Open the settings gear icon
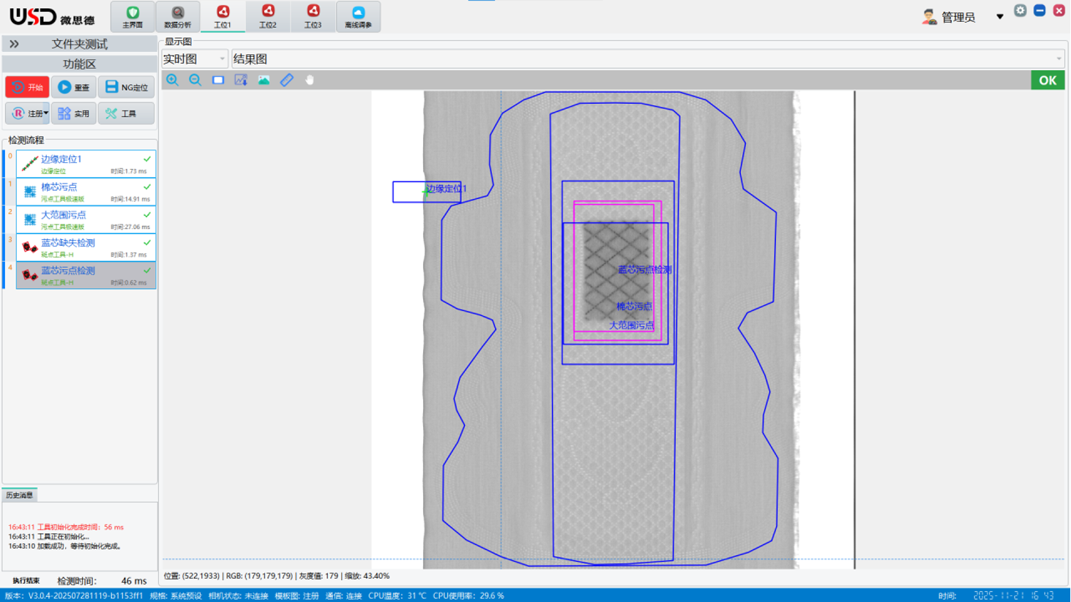1071x602 pixels. (x=1020, y=10)
